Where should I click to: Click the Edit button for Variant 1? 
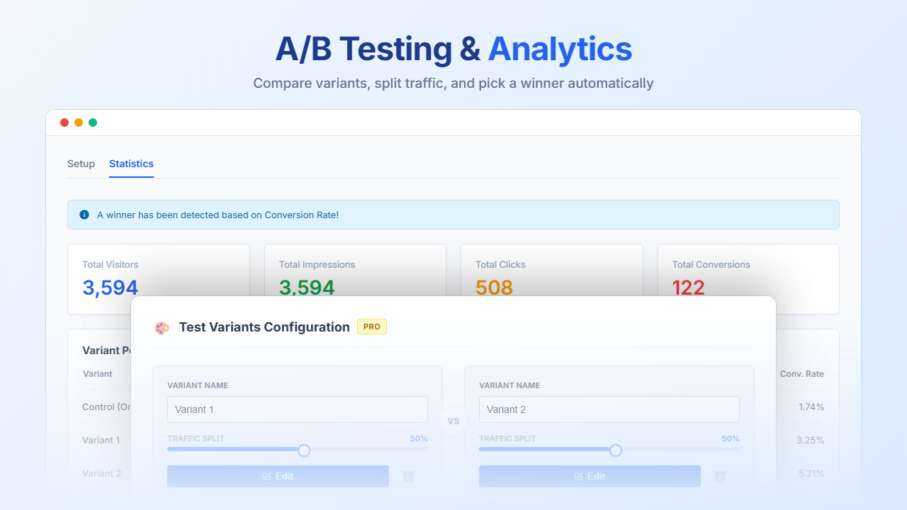click(278, 476)
